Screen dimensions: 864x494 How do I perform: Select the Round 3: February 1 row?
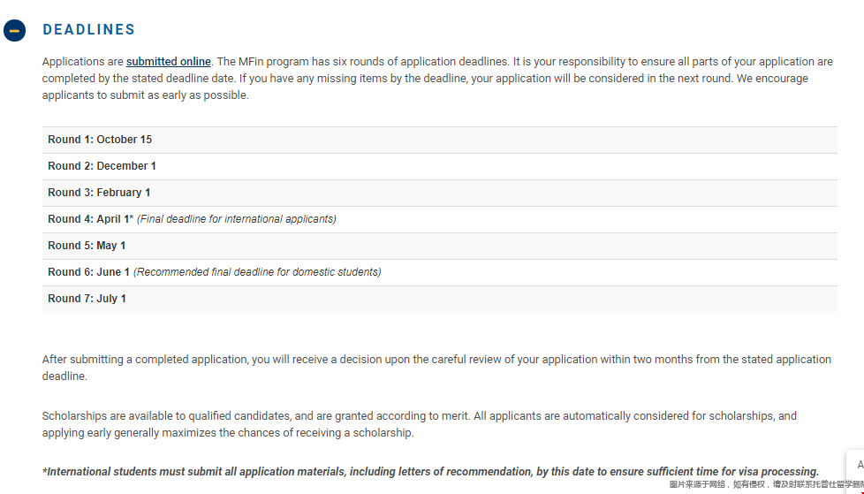tap(440, 193)
